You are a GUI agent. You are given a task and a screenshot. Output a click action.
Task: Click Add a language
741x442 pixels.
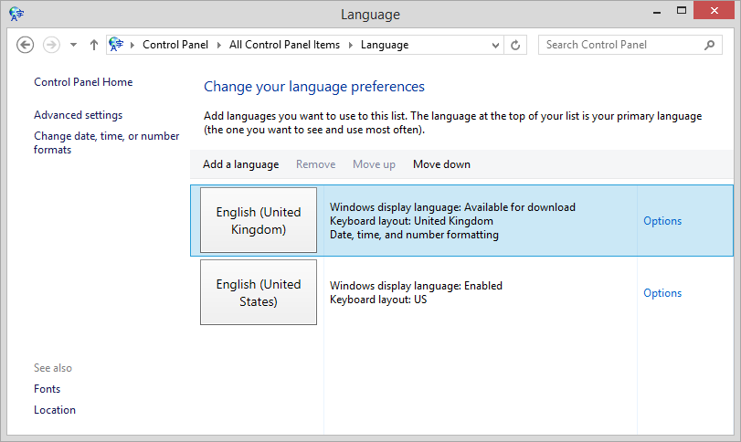coord(240,164)
